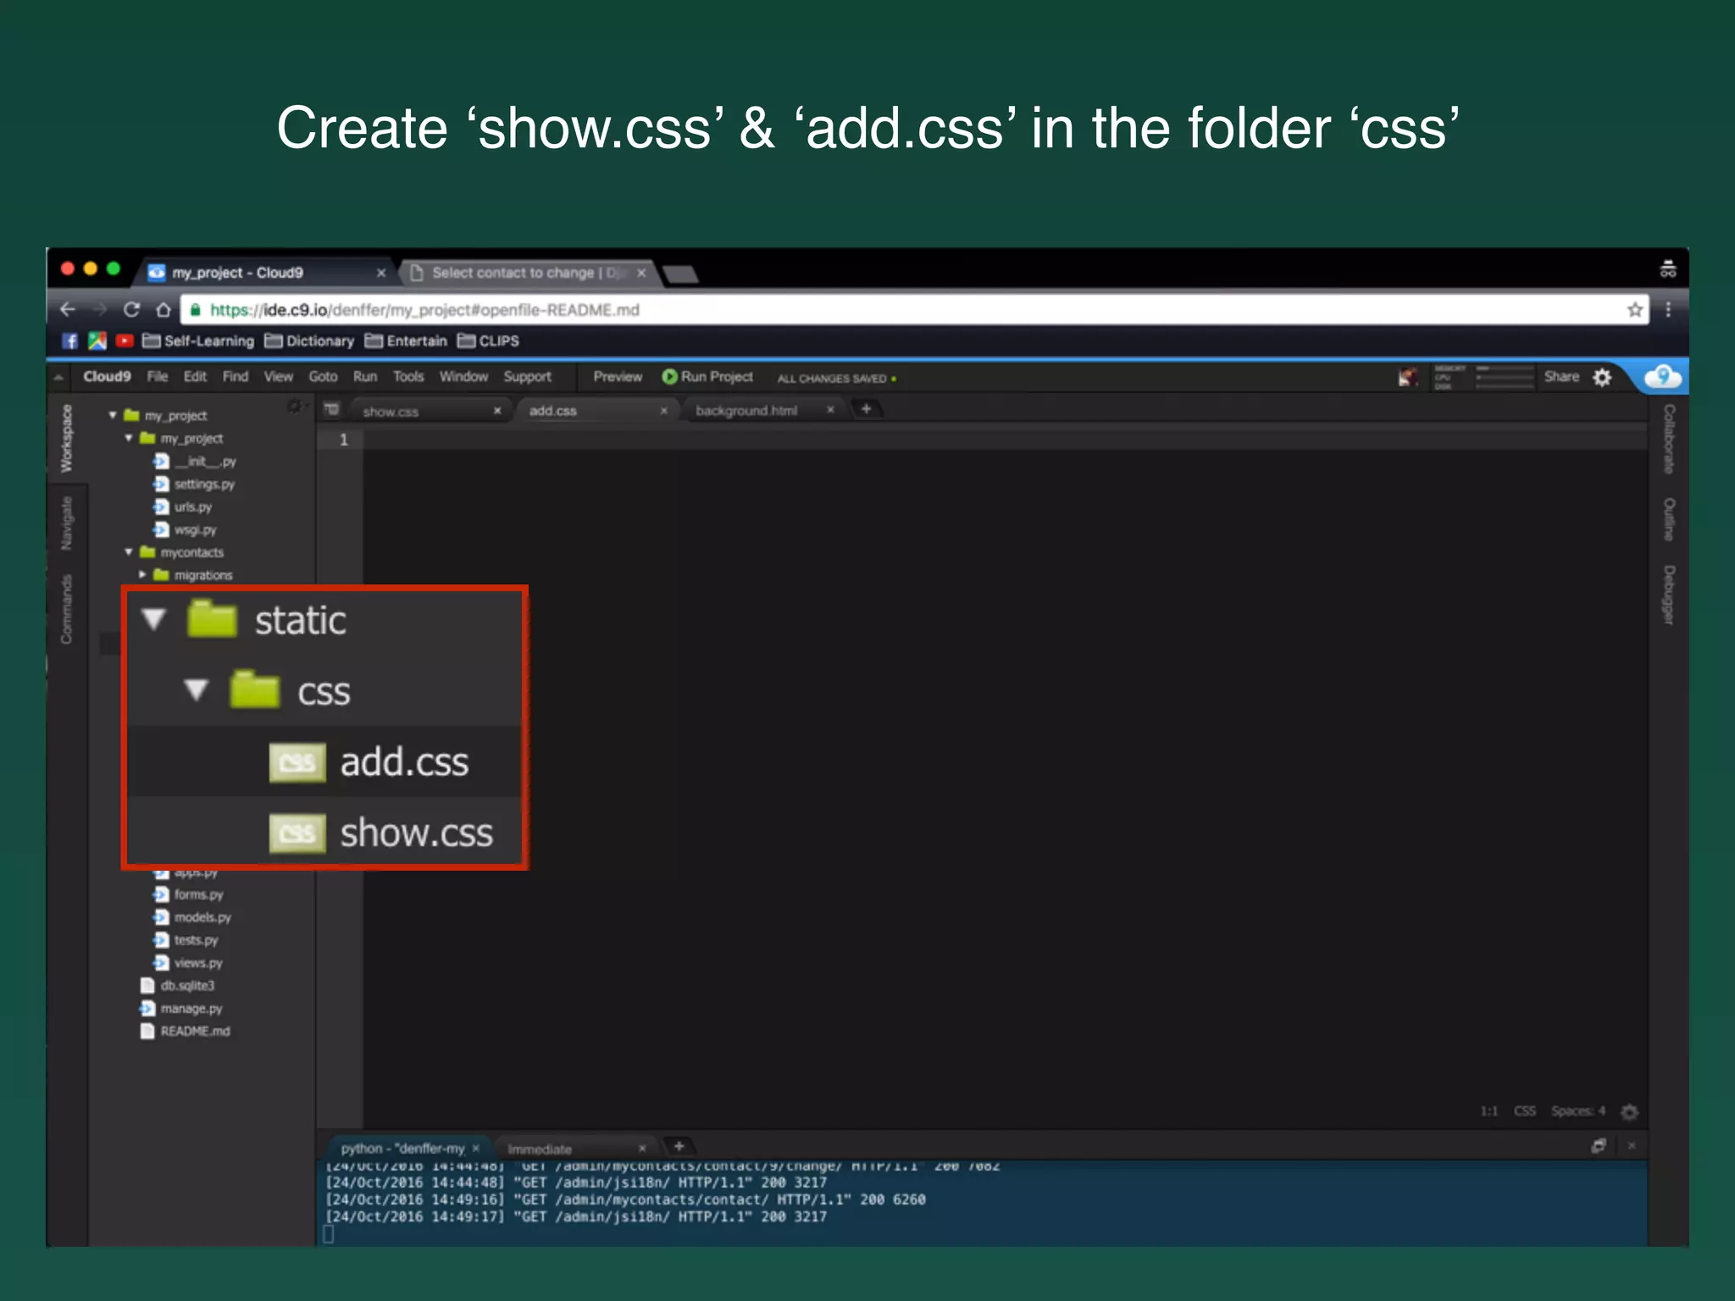Collapse the css folder
1735x1301 pixels.
point(197,691)
